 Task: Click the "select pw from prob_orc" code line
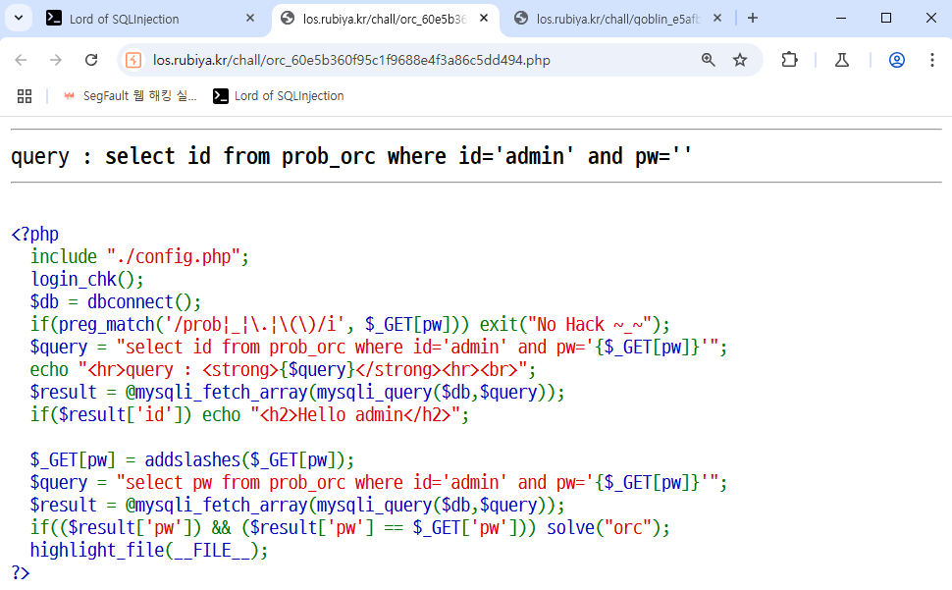379,482
